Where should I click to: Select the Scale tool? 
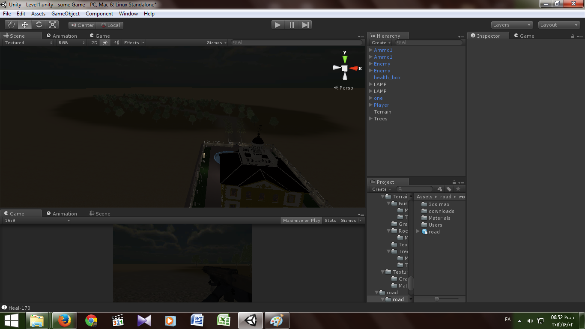point(53,25)
